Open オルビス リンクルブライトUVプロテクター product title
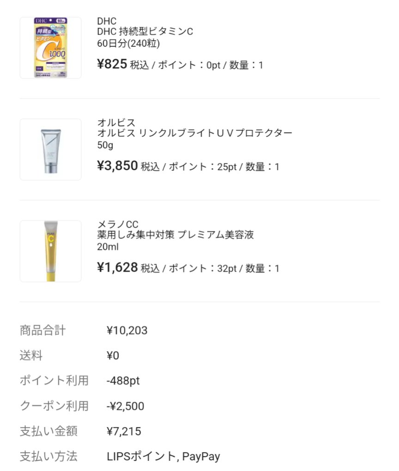This screenshot has height=471, width=399. click(195, 133)
